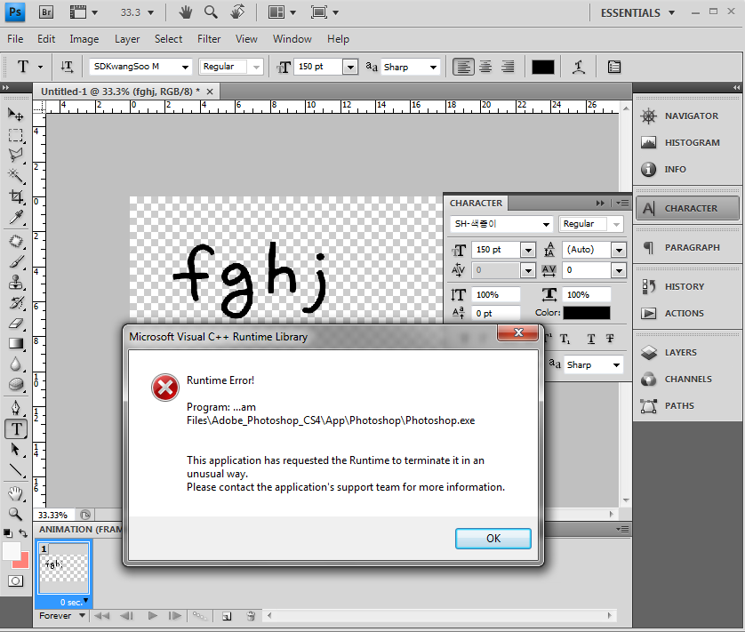The width and height of the screenshot is (745, 632).
Task: Toggle Underline in Character panel
Action: [x=590, y=339]
